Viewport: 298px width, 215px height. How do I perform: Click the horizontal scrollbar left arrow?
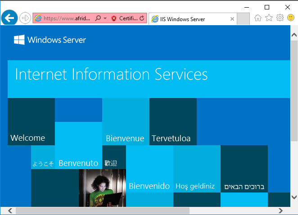[x=10, y=211]
